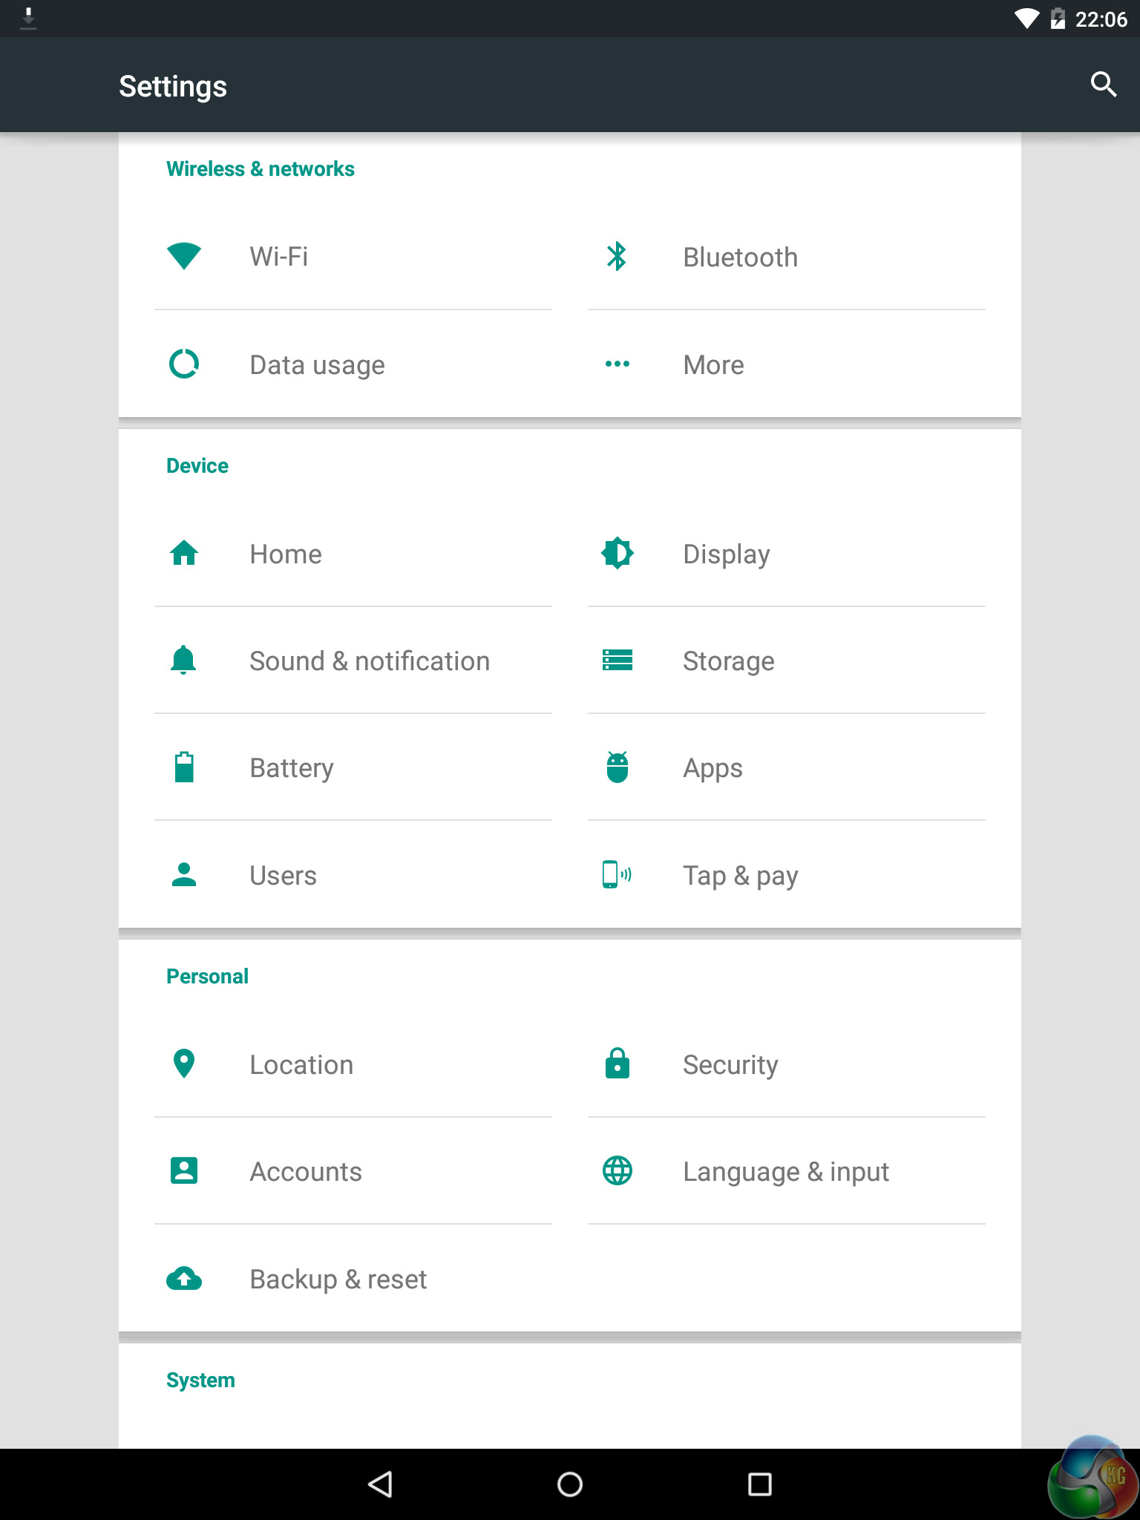This screenshot has width=1140, height=1520.
Task: Tap the Sound & notification bell icon
Action: (183, 661)
